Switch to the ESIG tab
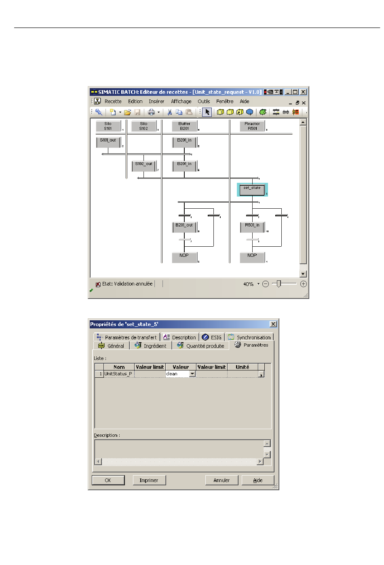The image size is (384, 565). pyautogui.click(x=212, y=337)
